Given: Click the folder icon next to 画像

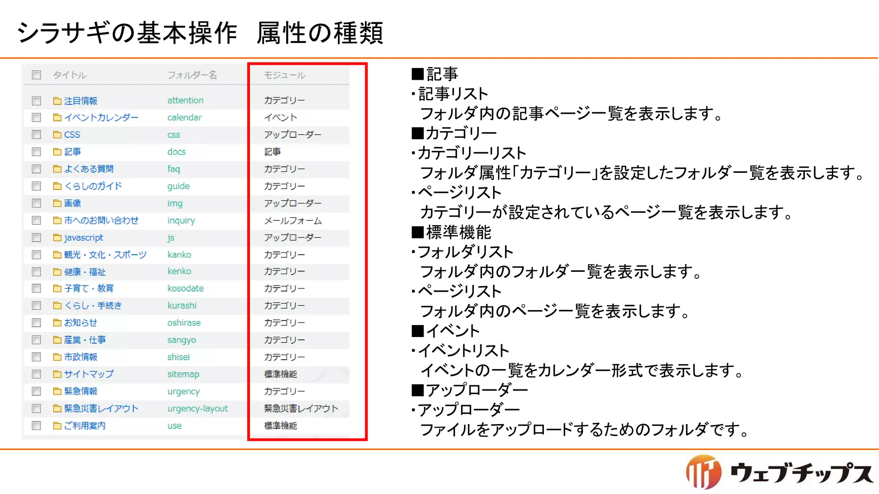Looking at the screenshot, I should click(x=57, y=203).
